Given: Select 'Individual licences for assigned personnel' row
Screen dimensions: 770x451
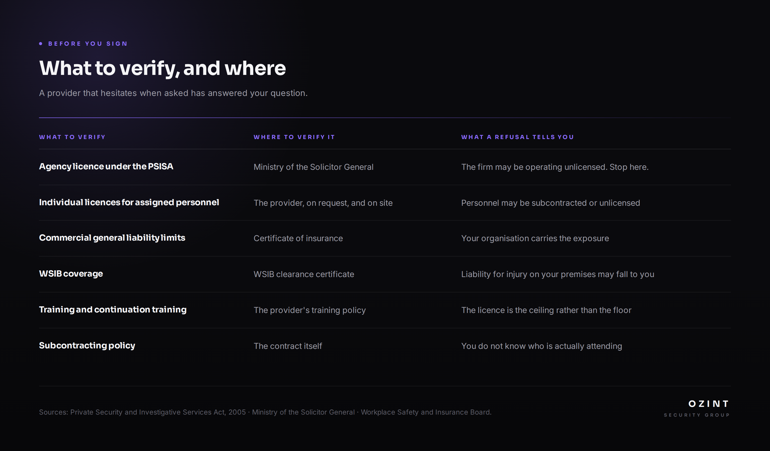Looking at the screenshot, I should click(x=129, y=202).
